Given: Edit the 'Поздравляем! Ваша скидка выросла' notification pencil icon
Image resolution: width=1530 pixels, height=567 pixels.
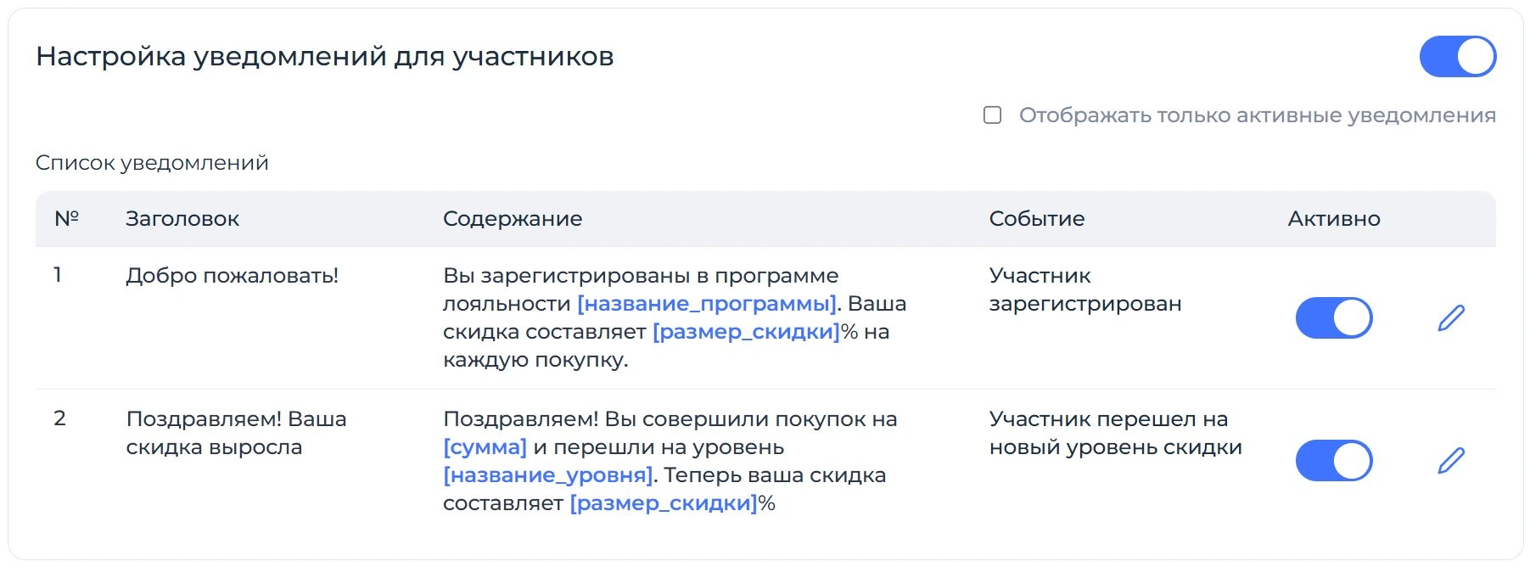Looking at the screenshot, I should tap(1451, 460).
